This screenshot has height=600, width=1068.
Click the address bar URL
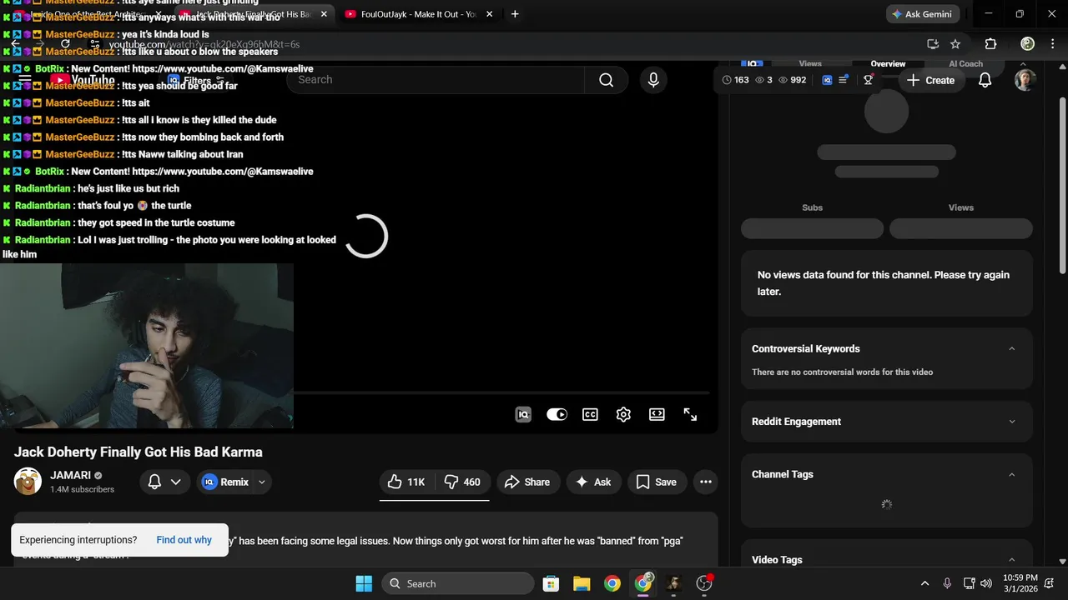pyautogui.click(x=204, y=44)
